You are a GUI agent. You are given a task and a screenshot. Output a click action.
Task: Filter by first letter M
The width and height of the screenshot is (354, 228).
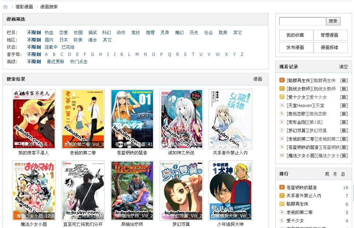137,54
